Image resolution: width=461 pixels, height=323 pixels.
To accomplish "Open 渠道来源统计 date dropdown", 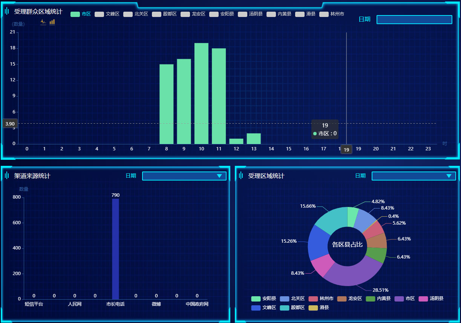I will coord(184,176).
